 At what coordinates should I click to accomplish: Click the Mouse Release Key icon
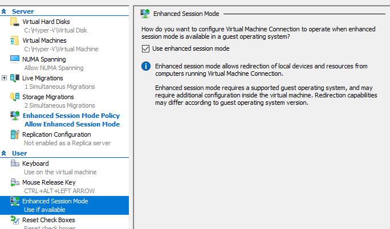(15, 182)
